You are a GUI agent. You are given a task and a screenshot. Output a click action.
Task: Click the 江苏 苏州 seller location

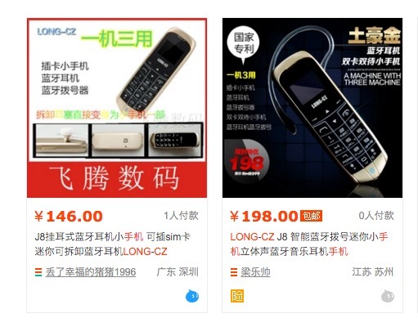pos(373,272)
